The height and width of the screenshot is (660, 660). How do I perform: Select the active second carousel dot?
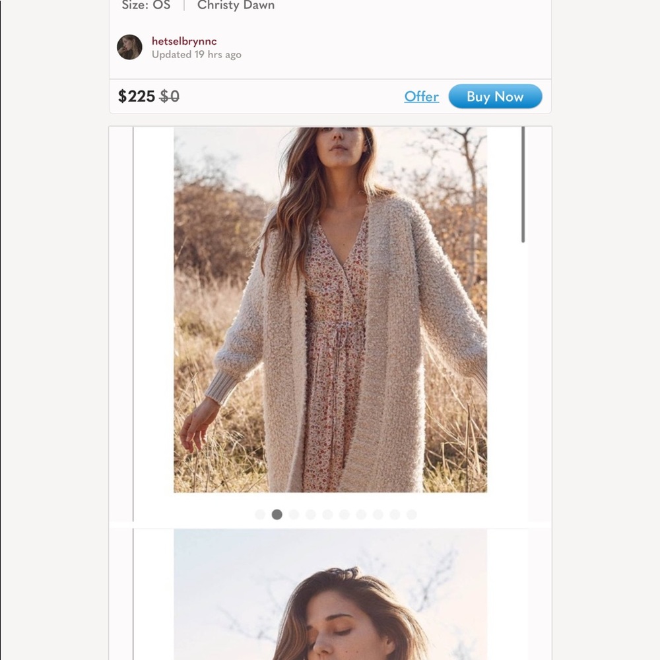pos(277,514)
